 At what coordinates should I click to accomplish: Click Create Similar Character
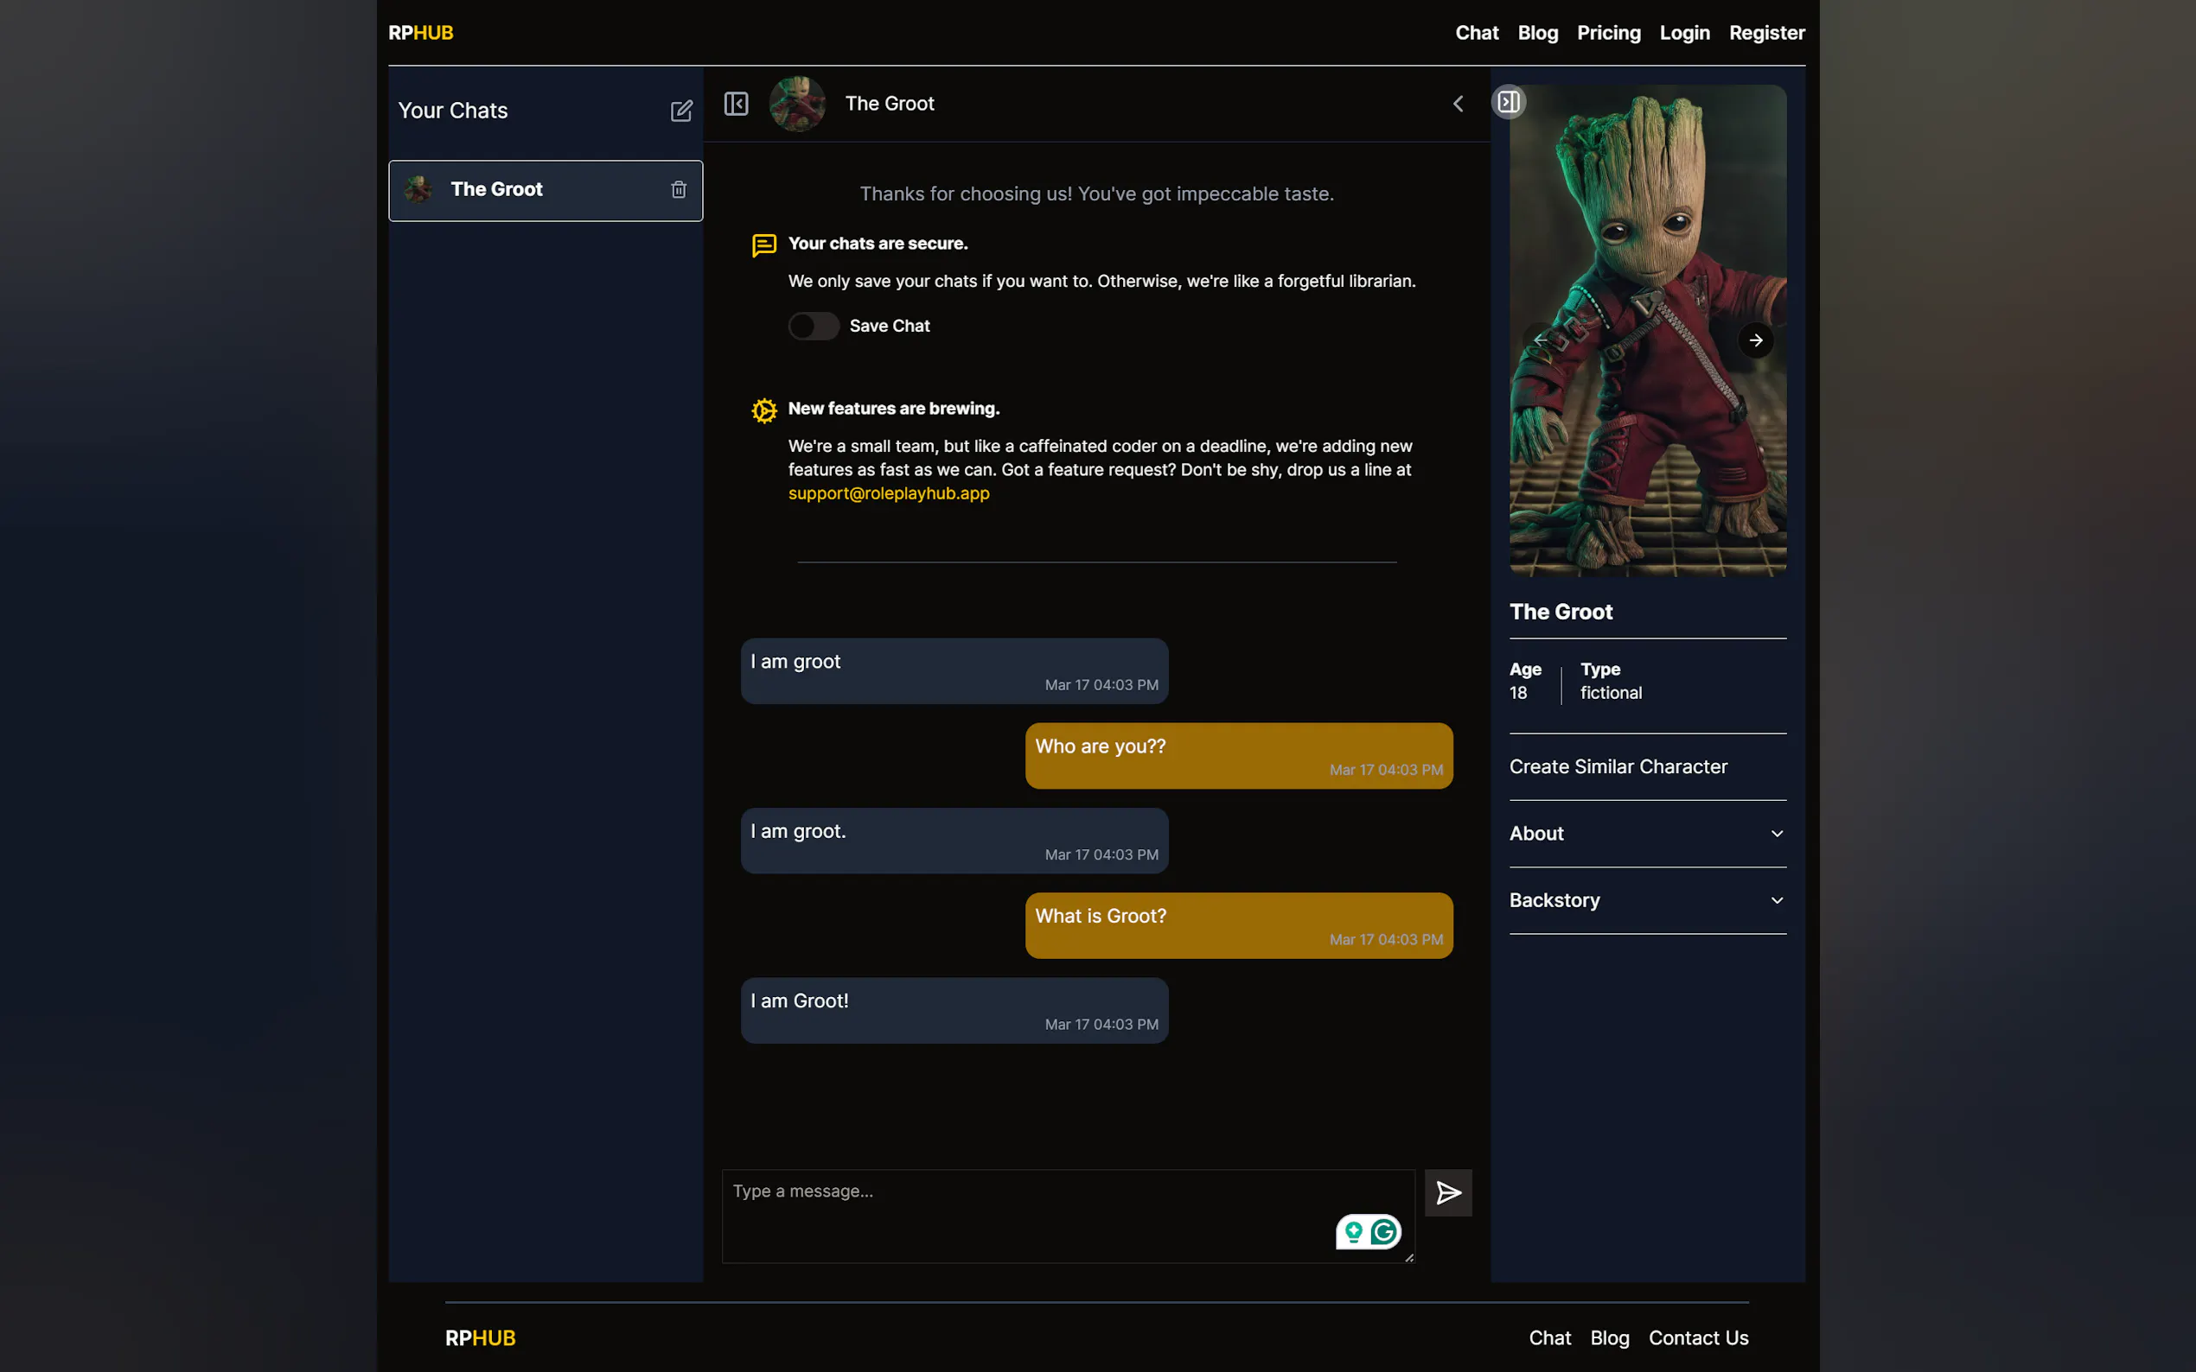[1618, 766]
